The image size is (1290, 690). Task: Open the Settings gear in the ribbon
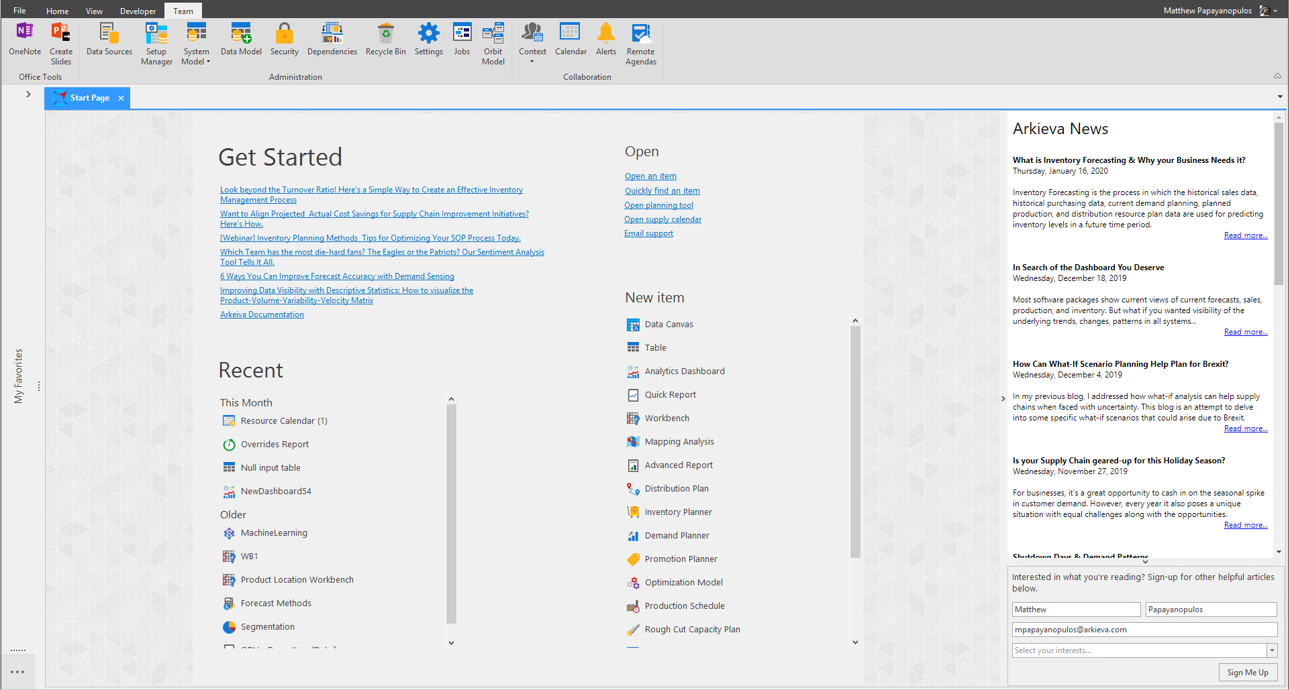pyautogui.click(x=429, y=40)
